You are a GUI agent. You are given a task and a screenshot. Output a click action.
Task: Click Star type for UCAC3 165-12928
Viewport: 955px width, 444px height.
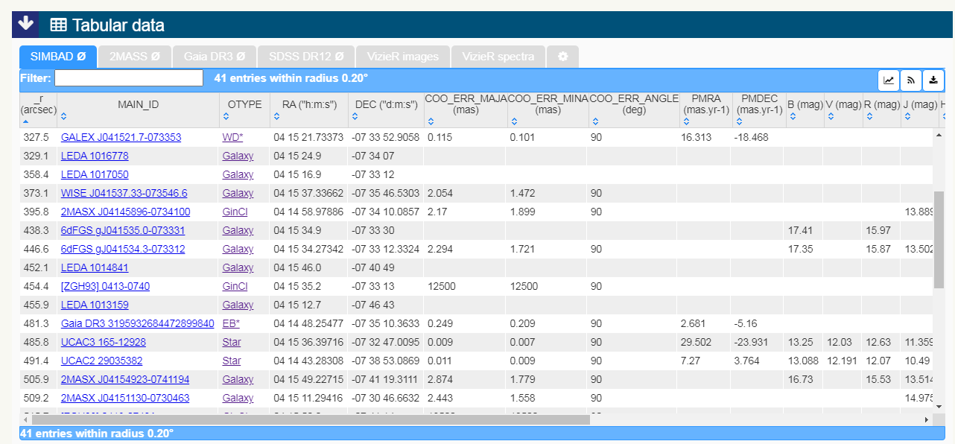pyautogui.click(x=232, y=342)
